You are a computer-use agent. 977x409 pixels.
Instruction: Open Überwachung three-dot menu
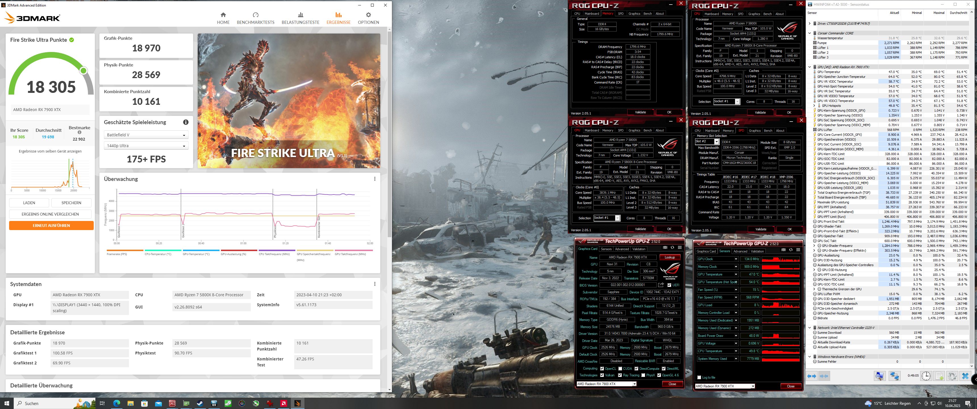point(375,179)
